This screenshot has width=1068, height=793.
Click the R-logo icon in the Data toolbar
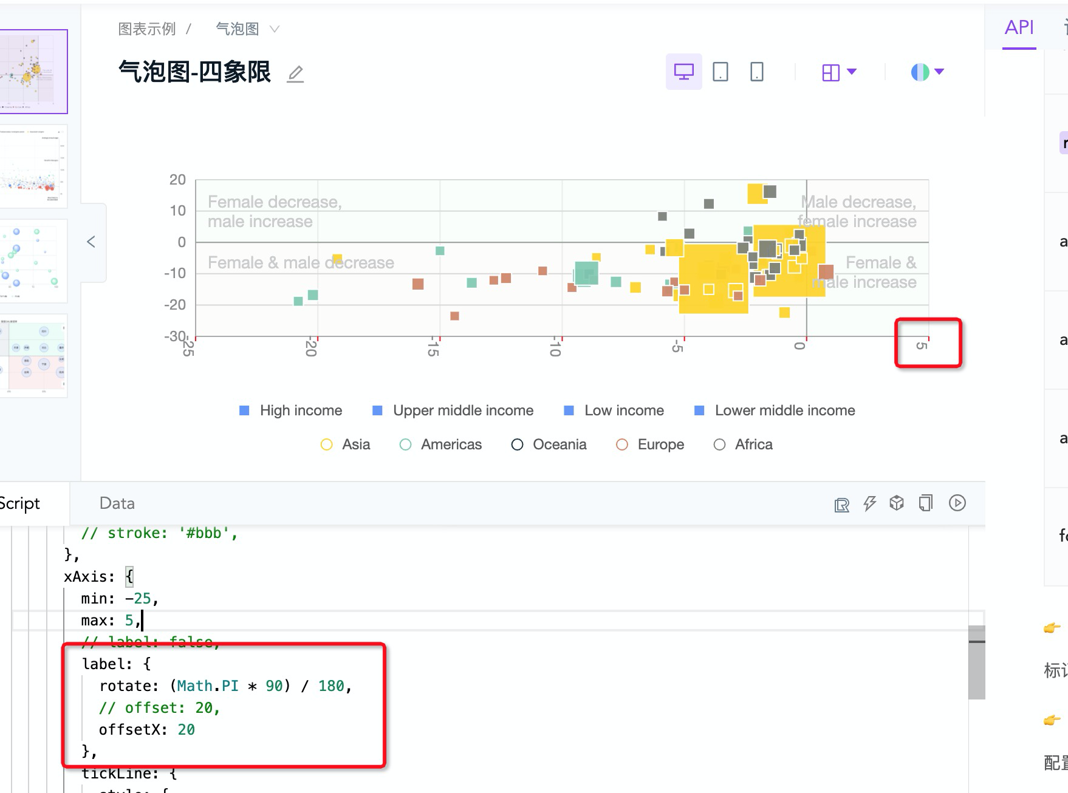click(842, 503)
